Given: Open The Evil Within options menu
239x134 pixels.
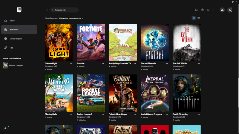Looking at the screenshot, I should point(199,64).
